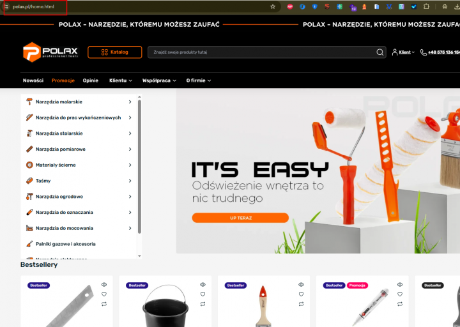The height and width of the screenshot is (327, 460).
Task: Click the category list scrollbar
Action: pyautogui.click(x=140, y=167)
